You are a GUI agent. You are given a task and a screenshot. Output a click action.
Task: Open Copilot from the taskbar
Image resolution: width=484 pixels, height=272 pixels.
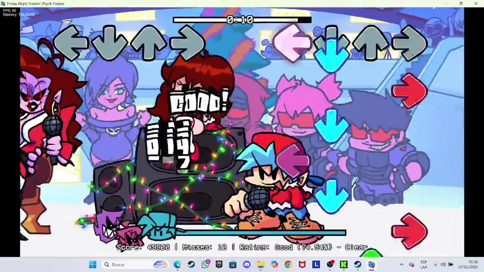(275, 264)
